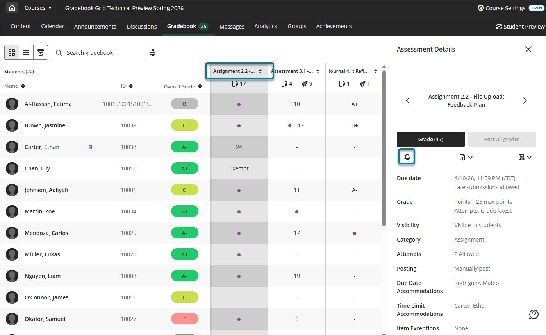Open the Calendar tab
The height and width of the screenshot is (335, 546).
(52, 26)
